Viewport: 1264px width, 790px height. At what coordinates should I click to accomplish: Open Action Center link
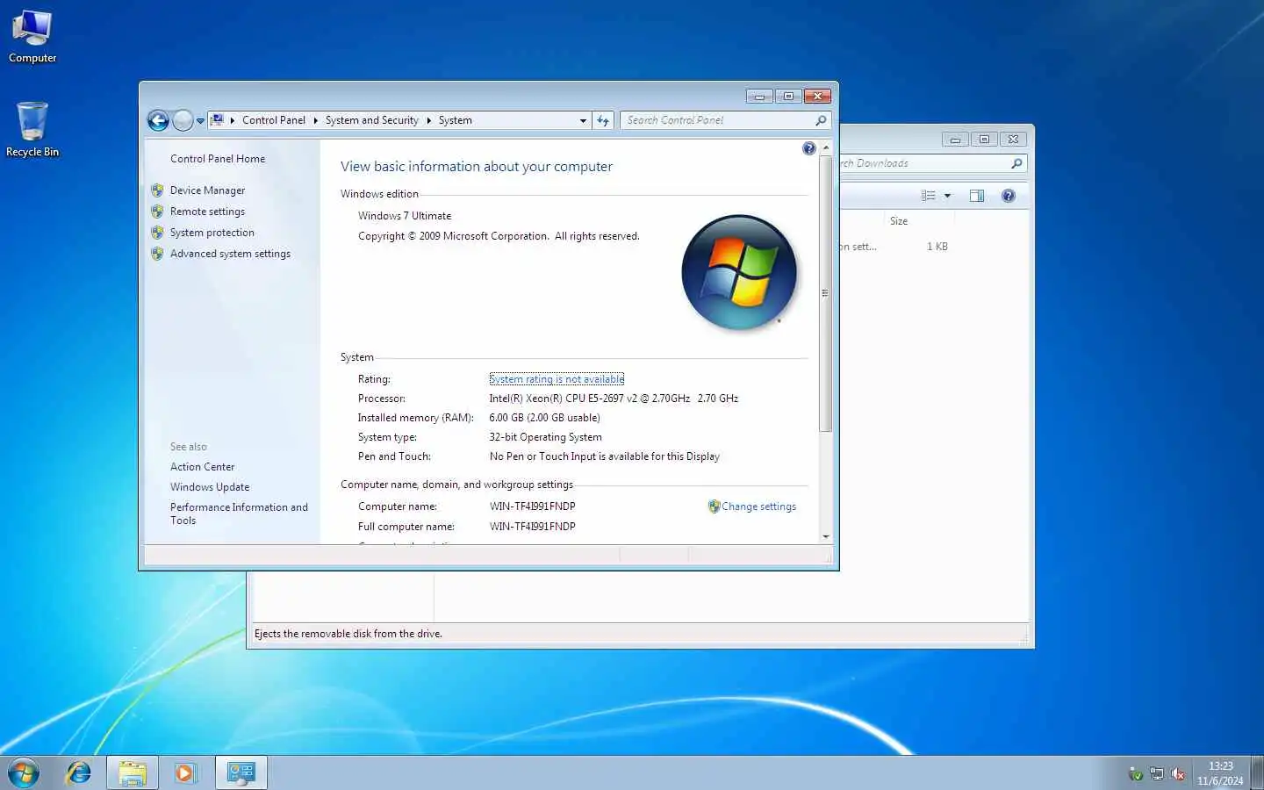203,467
